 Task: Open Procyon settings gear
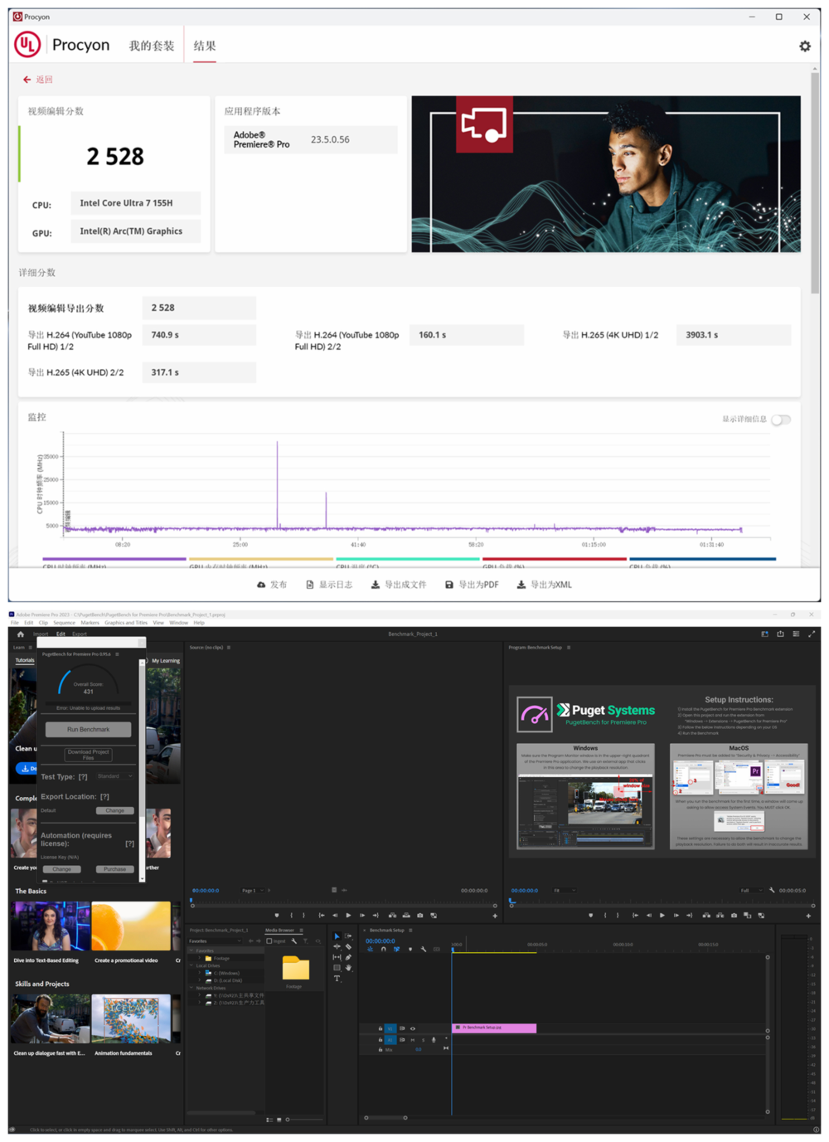click(x=805, y=46)
